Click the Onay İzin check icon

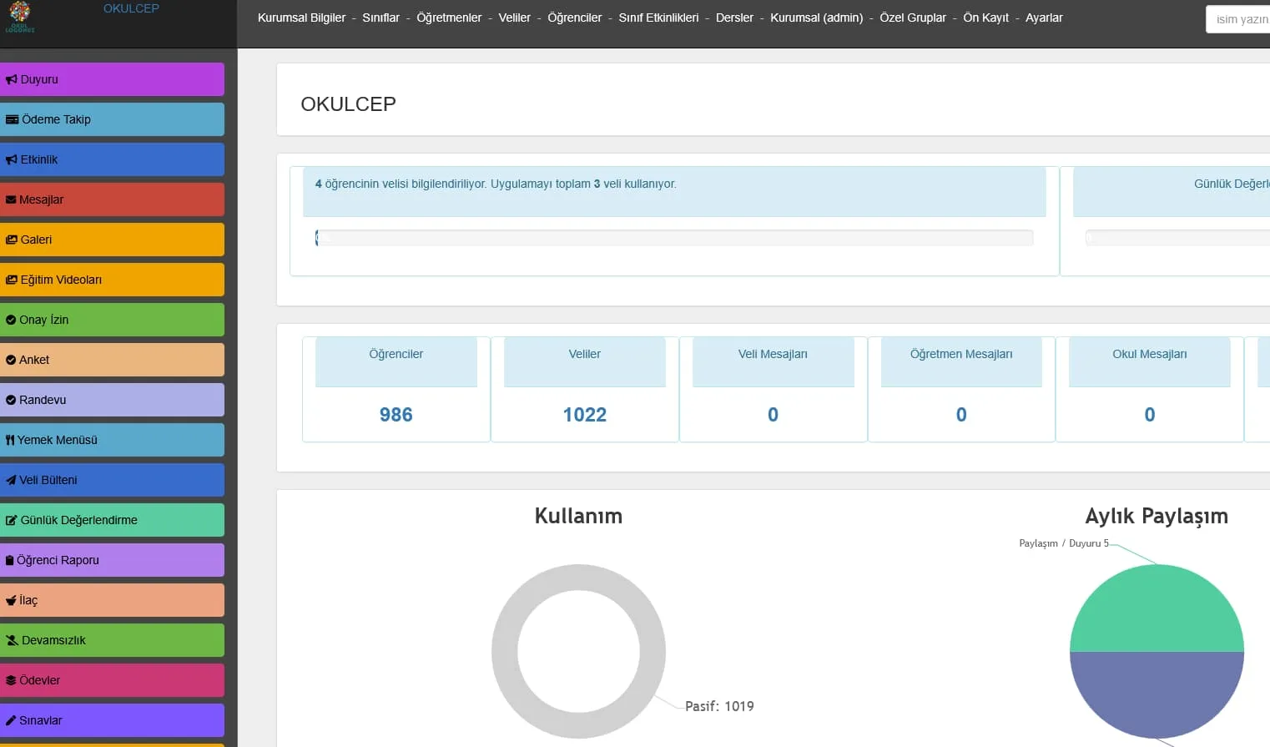tap(11, 321)
